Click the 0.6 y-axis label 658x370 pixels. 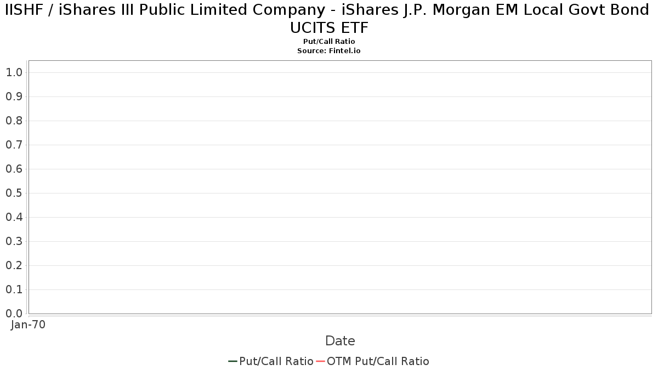pyautogui.click(x=14, y=169)
